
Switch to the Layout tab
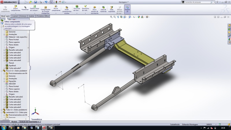[x=15, y=16]
